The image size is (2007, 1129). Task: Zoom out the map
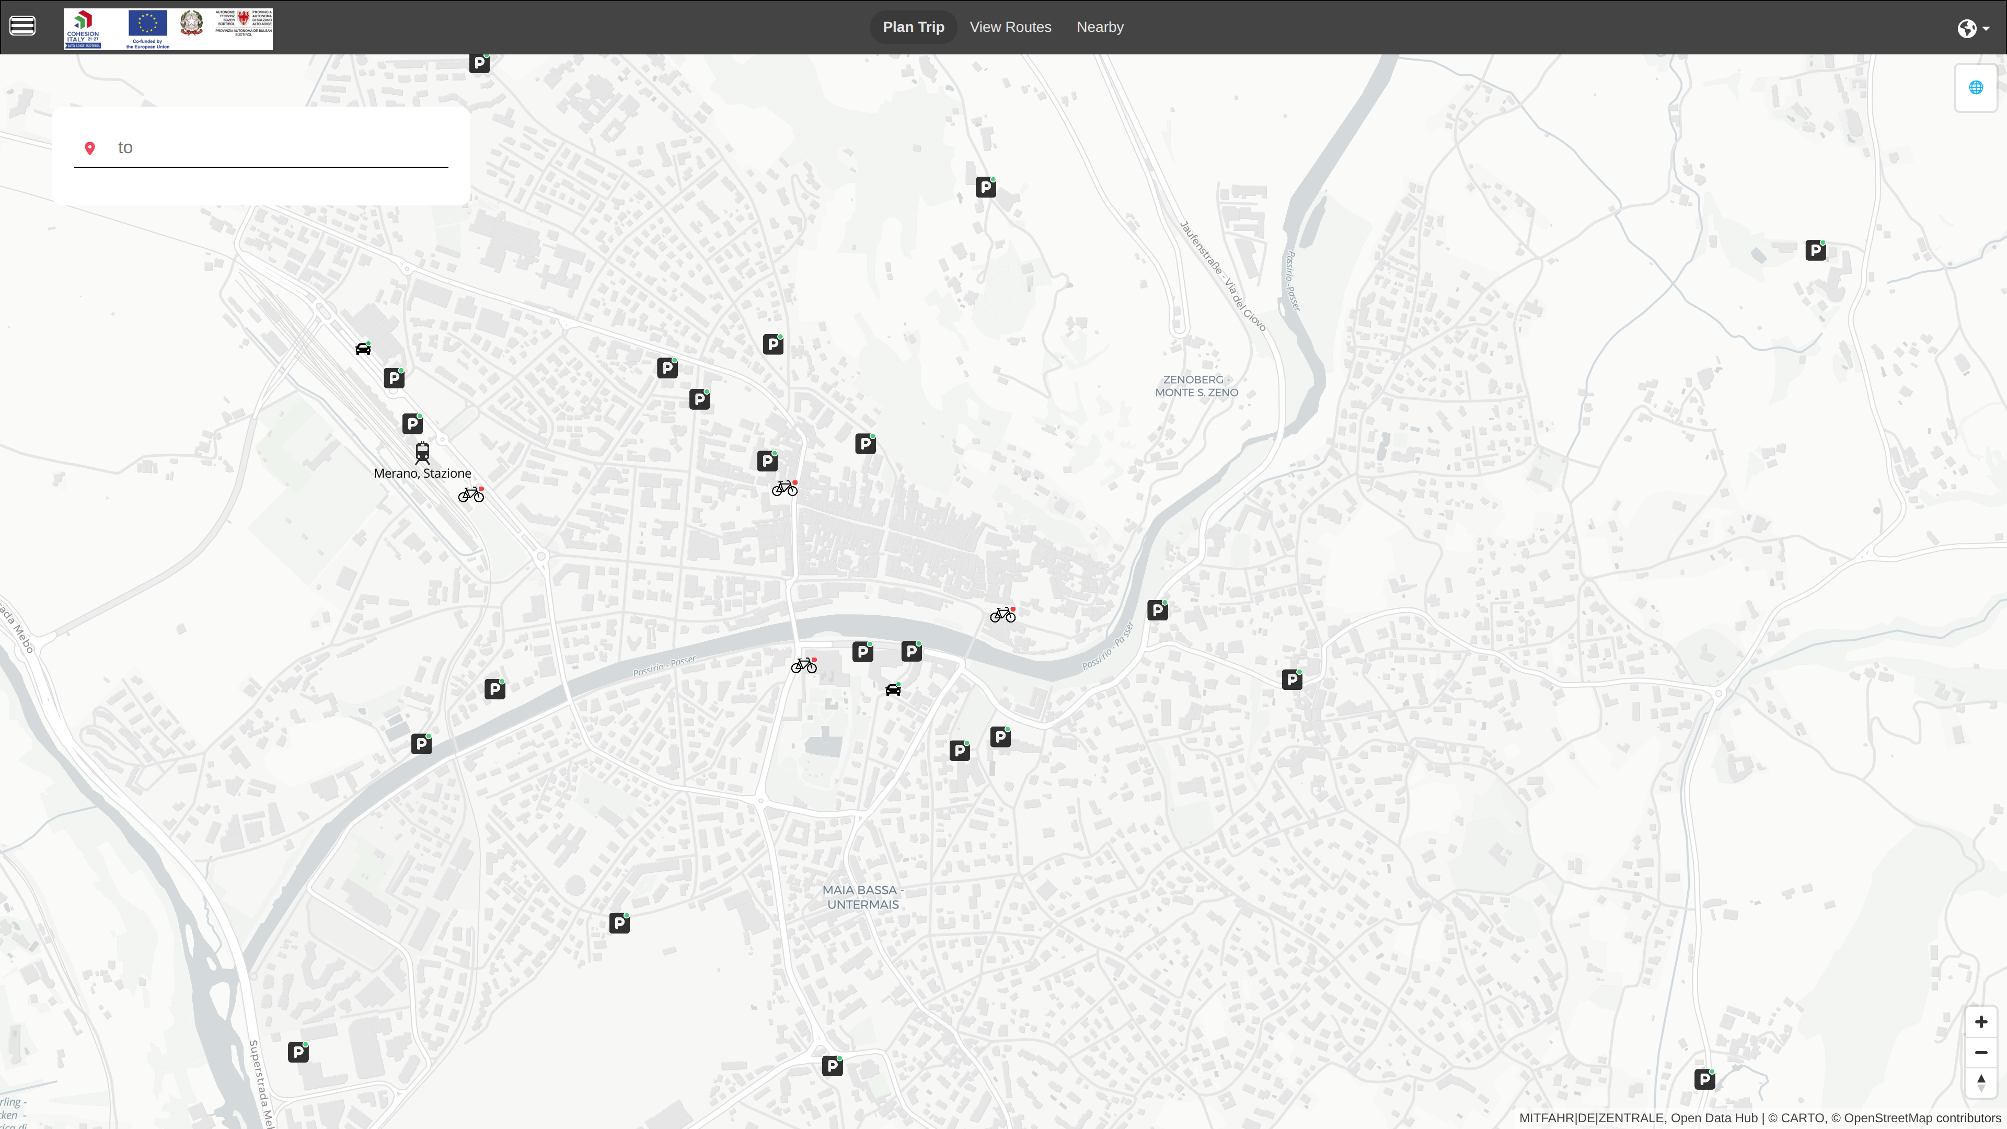[1980, 1053]
